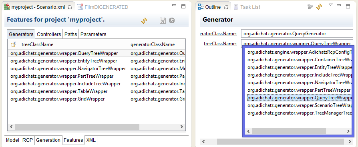
Task: Select the GridWrapper row in the table
Action: tap(97, 99)
